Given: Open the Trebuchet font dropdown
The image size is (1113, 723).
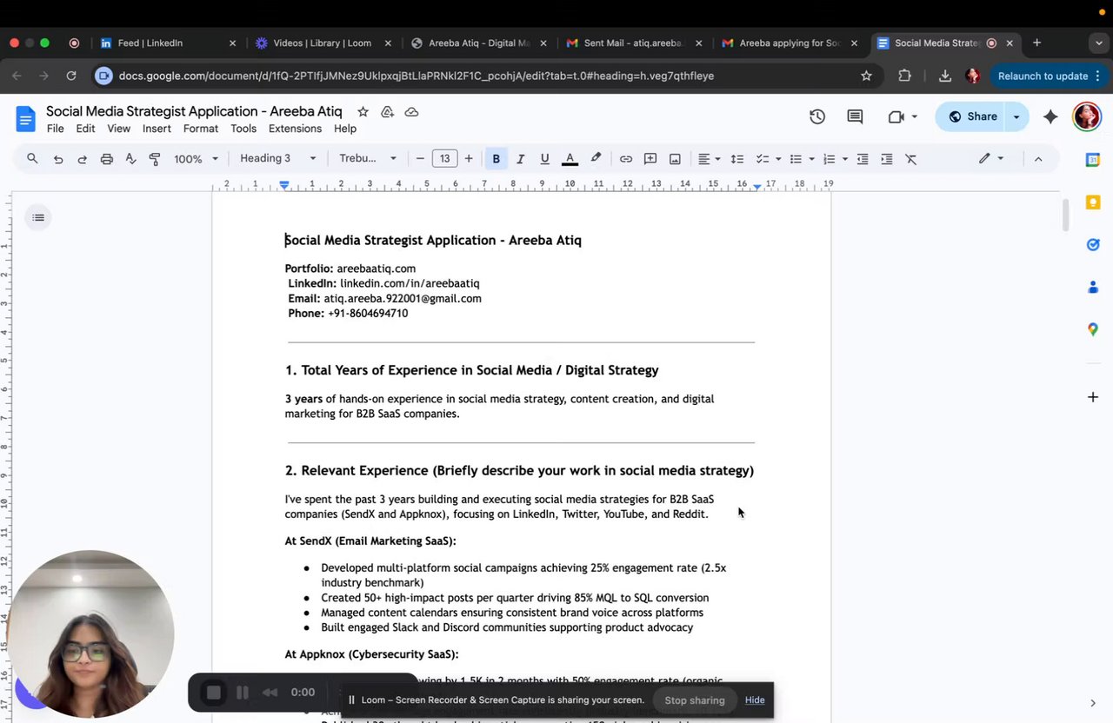Looking at the screenshot, I should coord(367,159).
